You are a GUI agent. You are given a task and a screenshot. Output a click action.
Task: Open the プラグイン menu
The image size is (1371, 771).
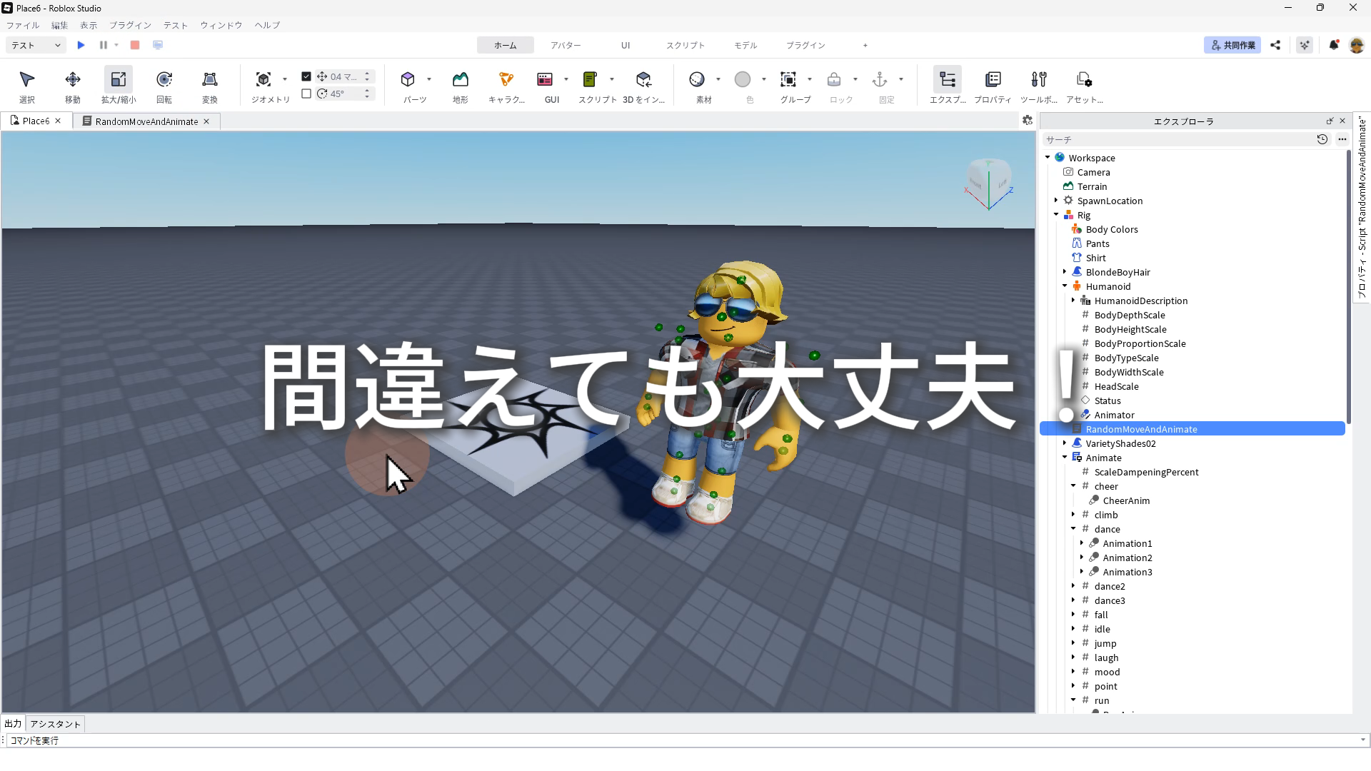click(x=130, y=25)
